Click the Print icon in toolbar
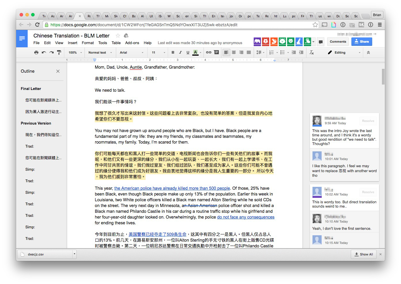The height and width of the screenshot is (284, 401). 36,52
